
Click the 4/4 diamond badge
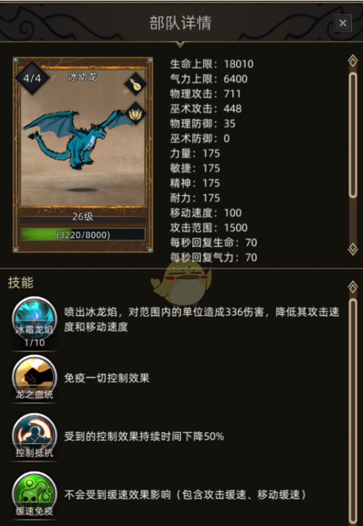point(32,78)
